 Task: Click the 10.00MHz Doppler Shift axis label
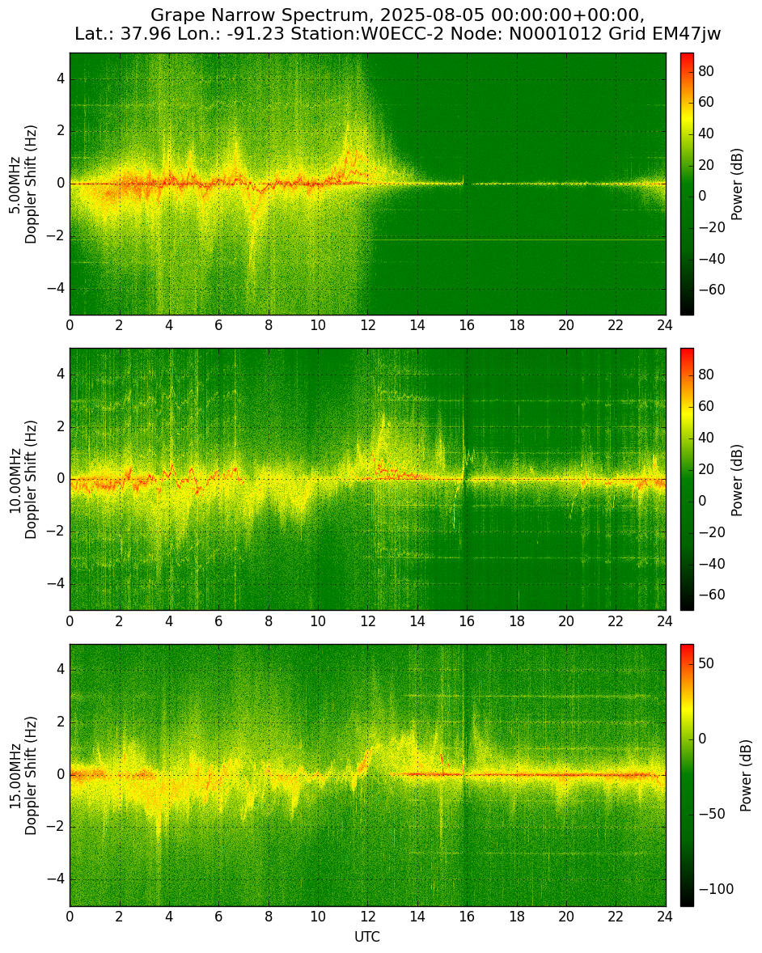pyautogui.click(x=23, y=480)
